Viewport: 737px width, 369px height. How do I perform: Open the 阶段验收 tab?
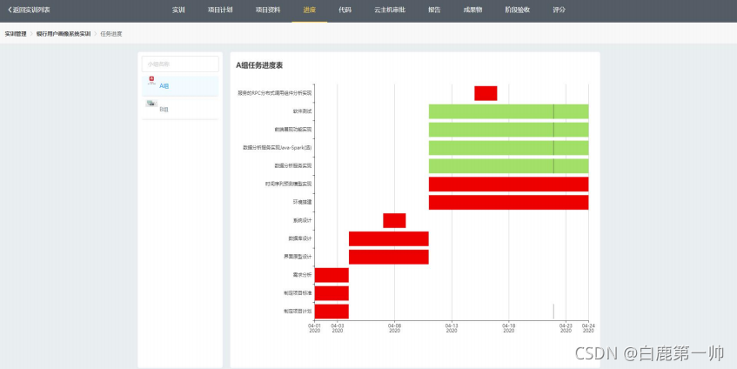518,10
